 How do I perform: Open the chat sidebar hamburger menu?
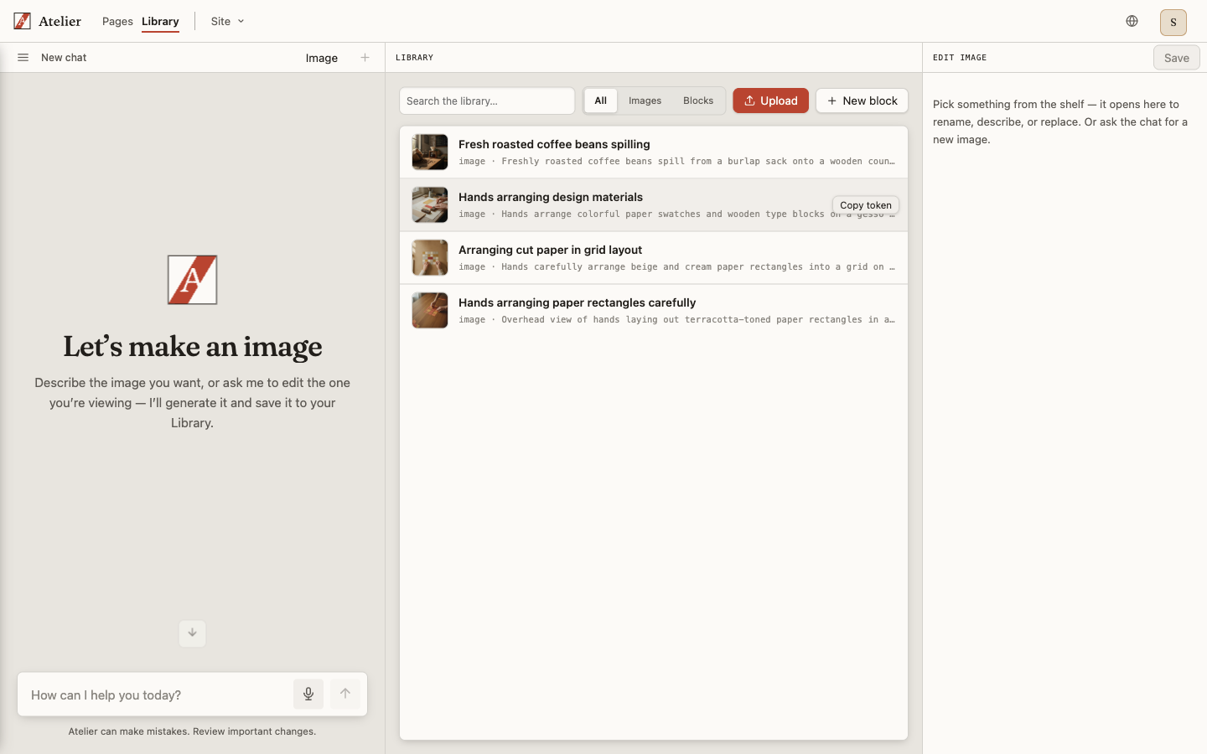pos(23,58)
